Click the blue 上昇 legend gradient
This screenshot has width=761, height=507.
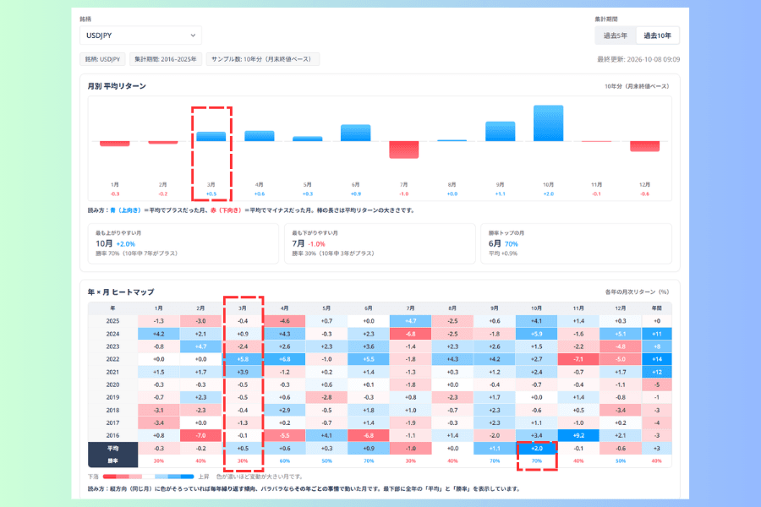point(173,477)
